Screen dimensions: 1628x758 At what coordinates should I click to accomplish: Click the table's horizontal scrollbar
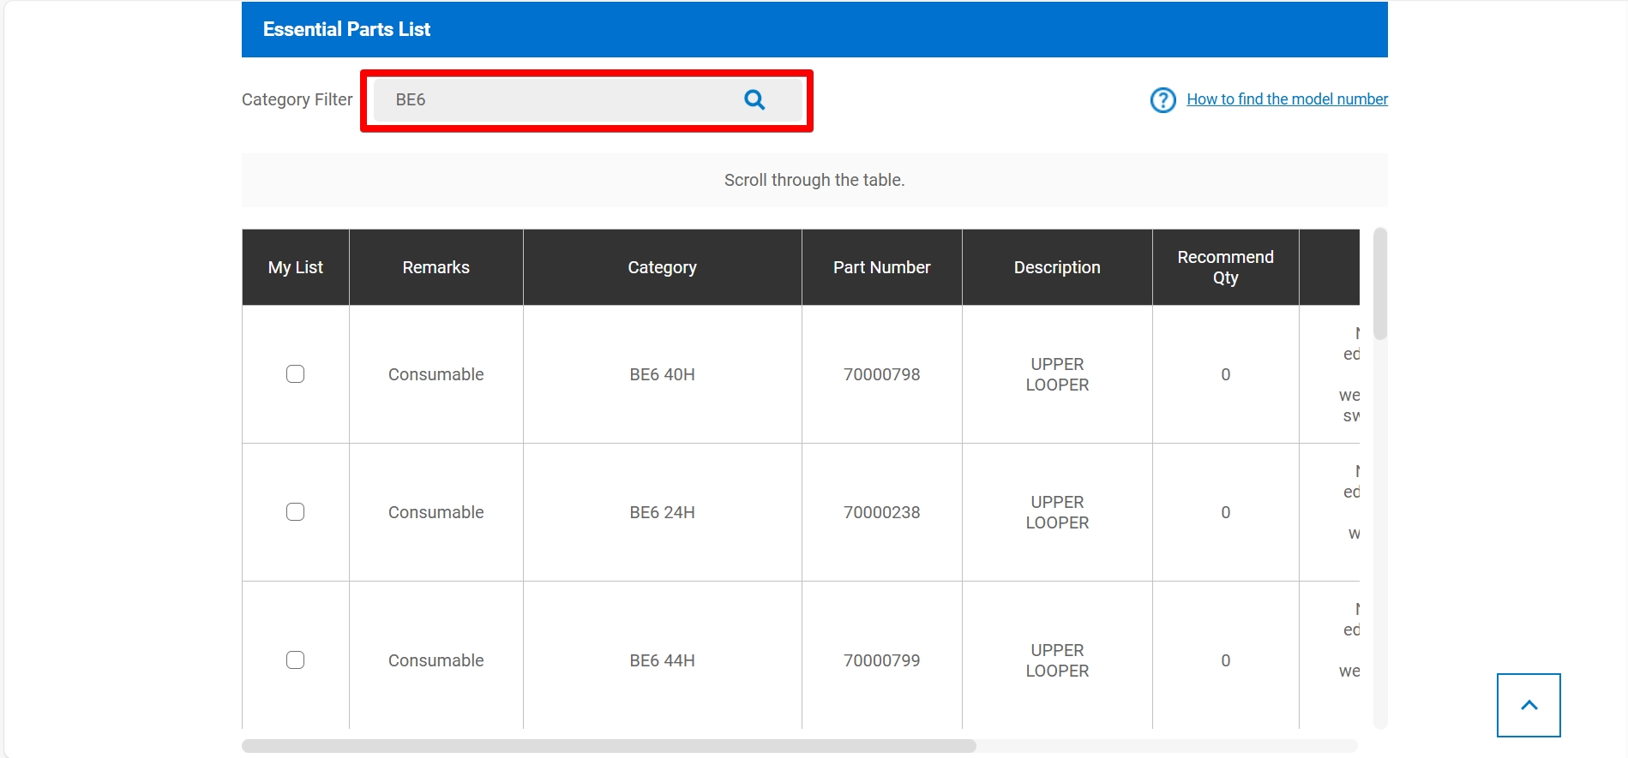pyautogui.click(x=609, y=746)
